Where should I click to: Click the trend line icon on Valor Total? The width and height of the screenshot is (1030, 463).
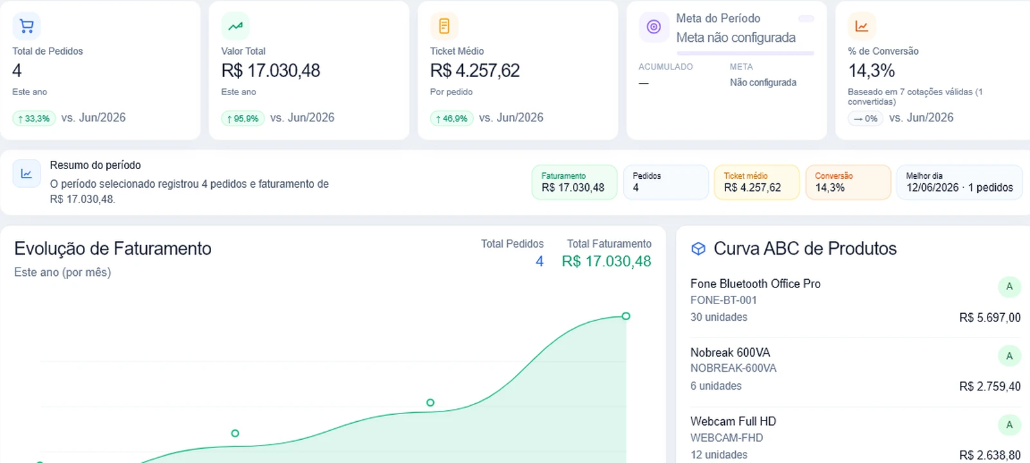pyautogui.click(x=236, y=26)
